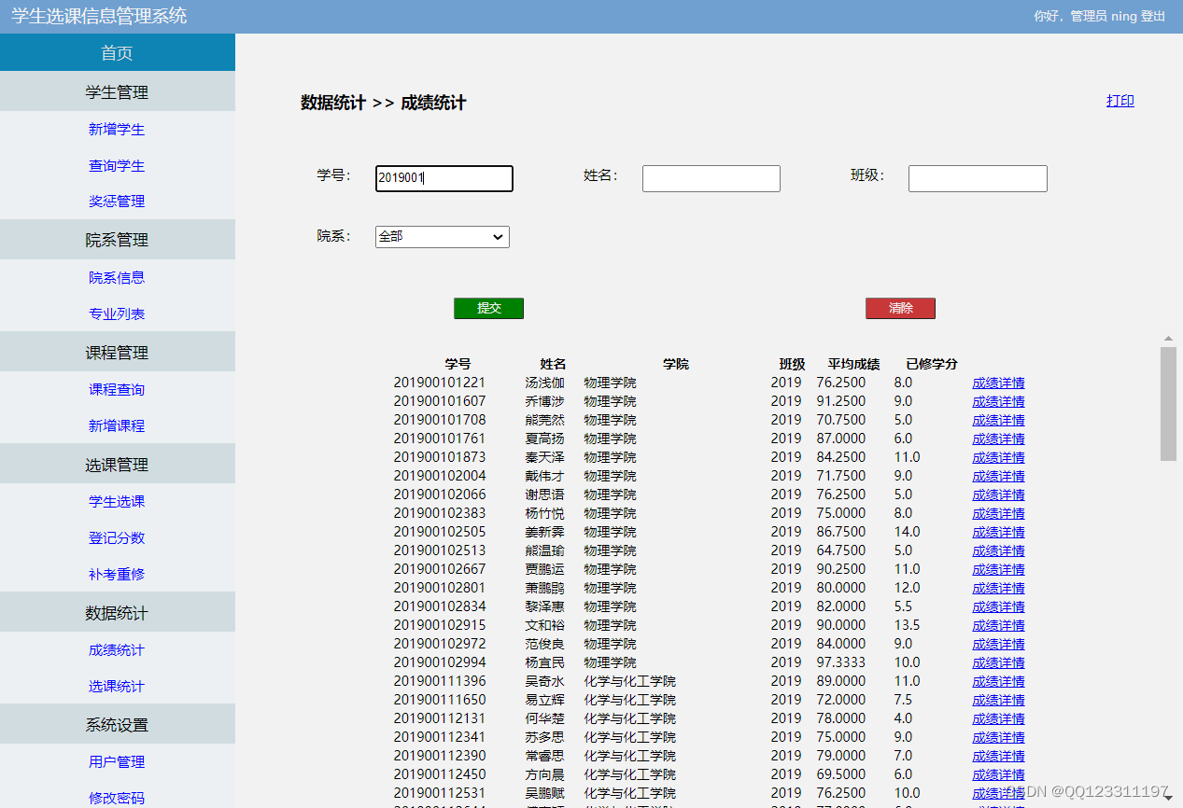The height and width of the screenshot is (808, 1183).
Task: Select the 学生管理 section header
Action: tap(117, 92)
